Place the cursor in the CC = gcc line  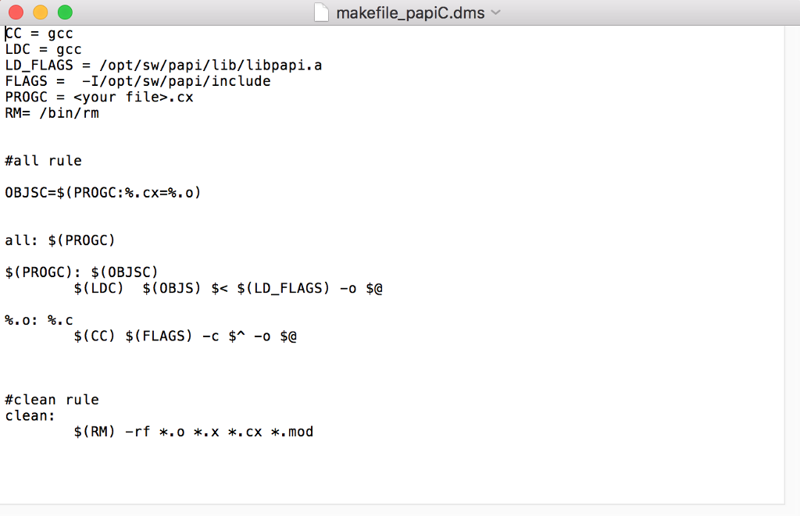click(39, 33)
